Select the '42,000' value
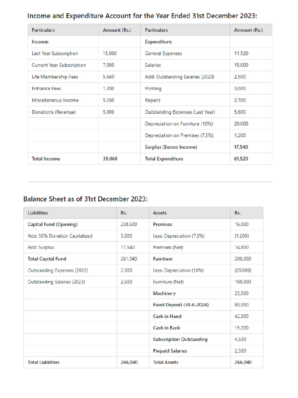 (241, 316)
